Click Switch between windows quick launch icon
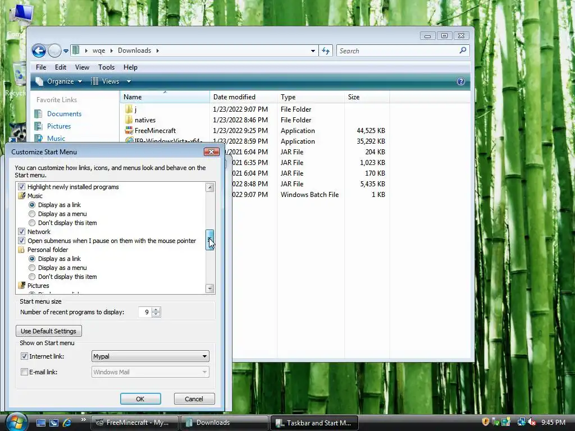 point(53,423)
